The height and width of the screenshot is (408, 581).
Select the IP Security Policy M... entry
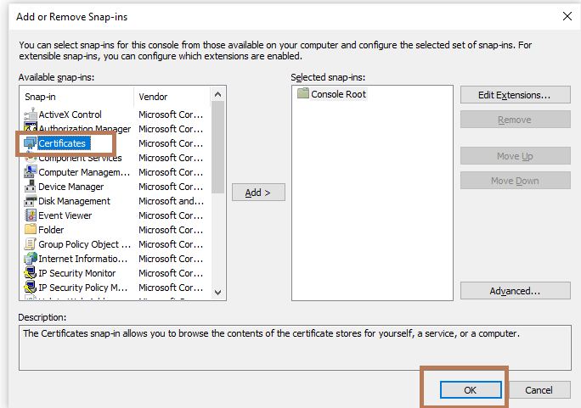[83, 288]
